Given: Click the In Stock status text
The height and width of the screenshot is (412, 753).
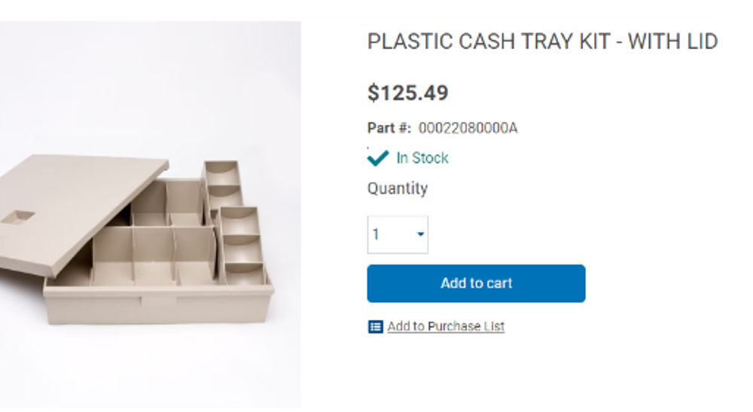Looking at the screenshot, I should [422, 158].
